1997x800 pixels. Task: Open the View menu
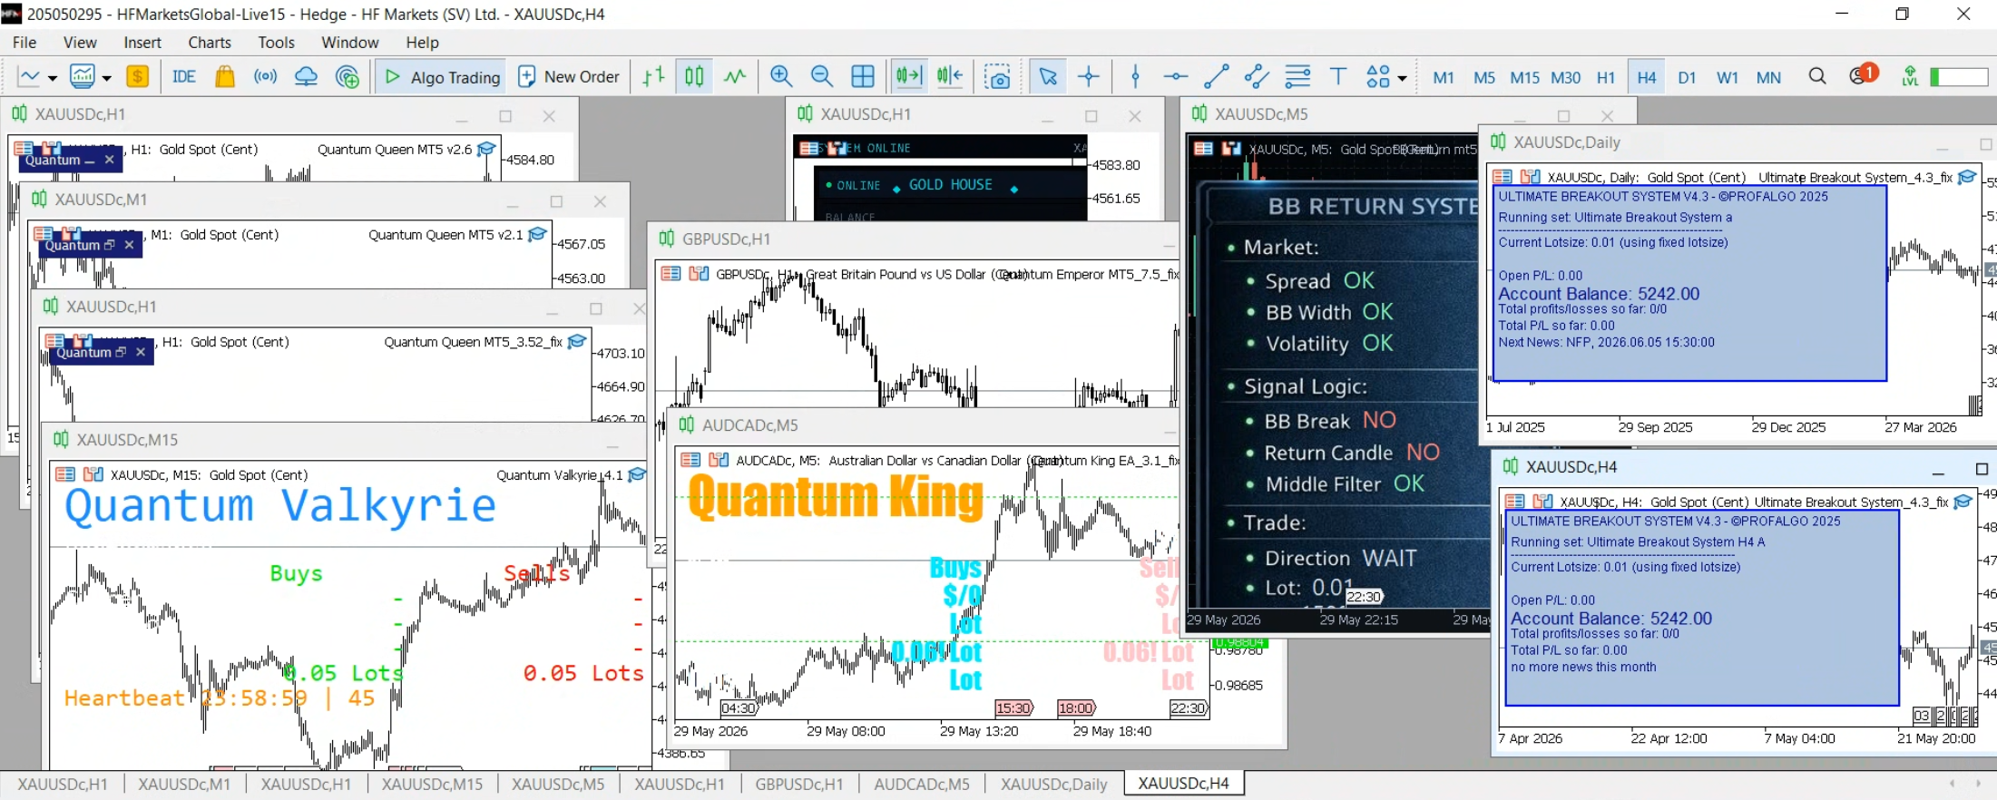click(80, 43)
